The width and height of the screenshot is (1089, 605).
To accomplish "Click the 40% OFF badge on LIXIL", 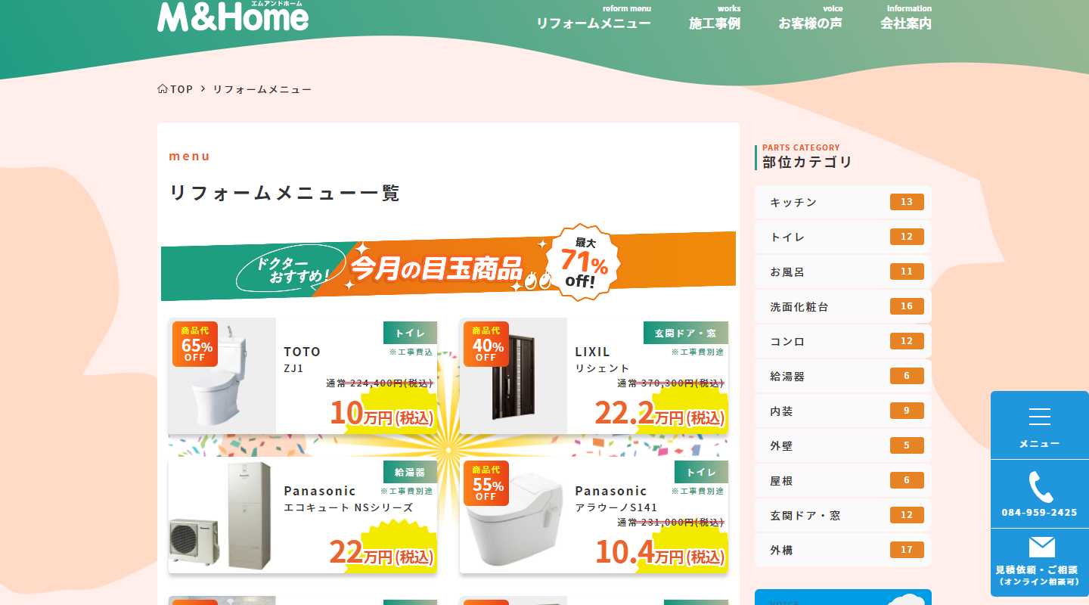I will click(486, 344).
